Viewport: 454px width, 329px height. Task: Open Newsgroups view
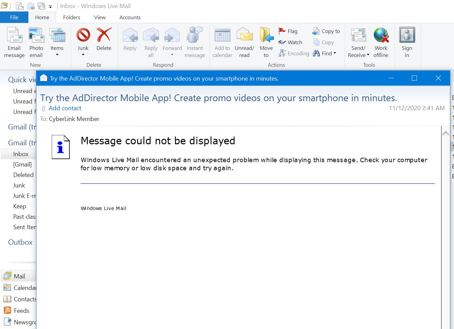20,322
